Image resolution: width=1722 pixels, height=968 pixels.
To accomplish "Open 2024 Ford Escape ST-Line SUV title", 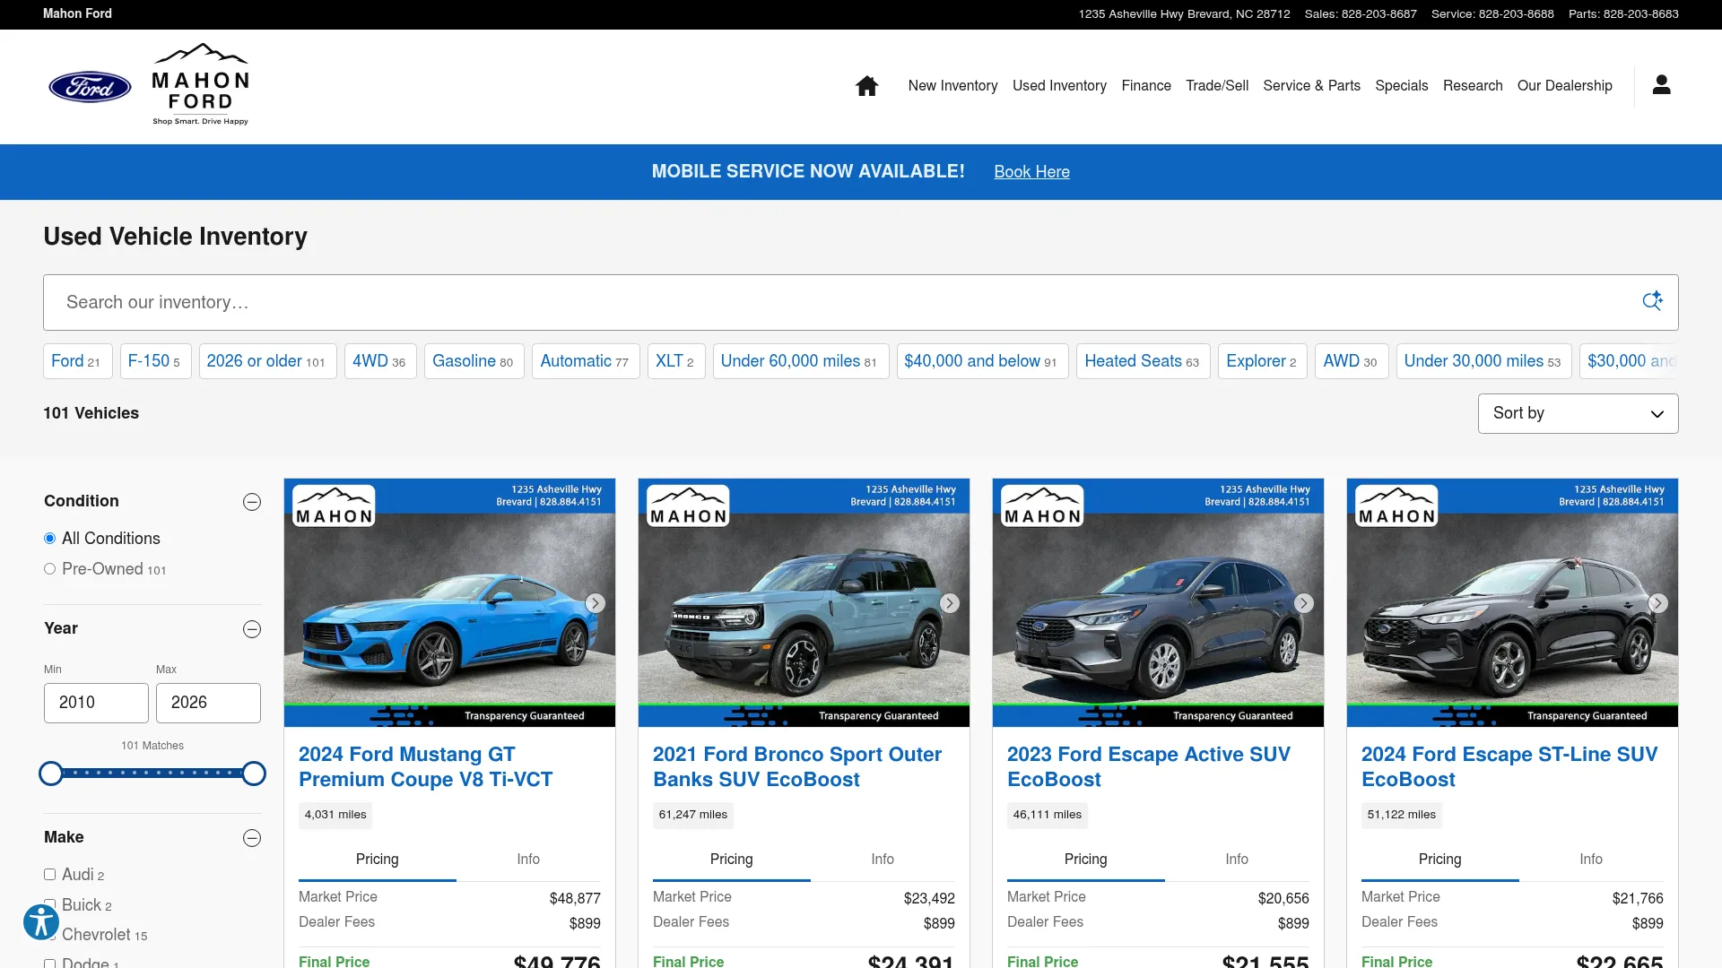I will 1509,767.
